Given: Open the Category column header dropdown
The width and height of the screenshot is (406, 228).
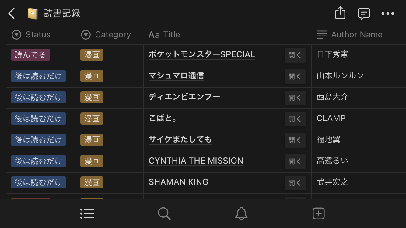Looking at the screenshot, I should 106,35.
